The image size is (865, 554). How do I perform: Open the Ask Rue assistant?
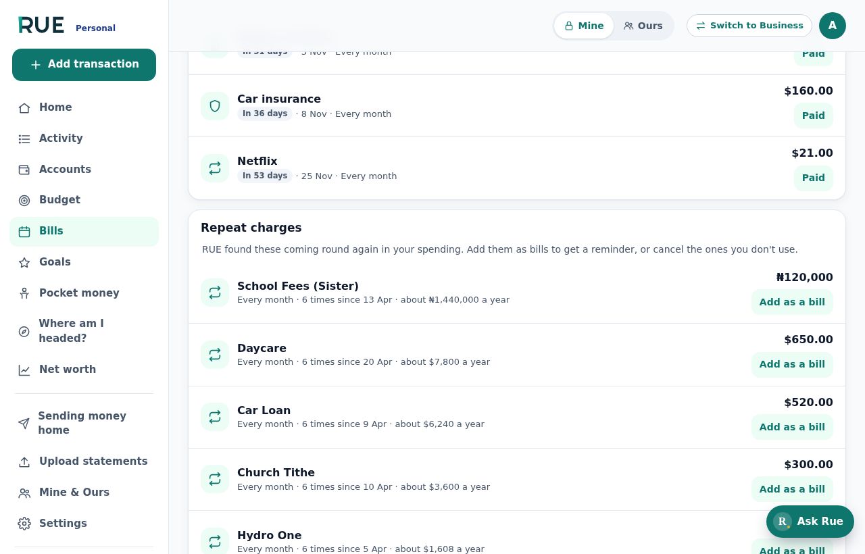pyautogui.click(x=810, y=522)
